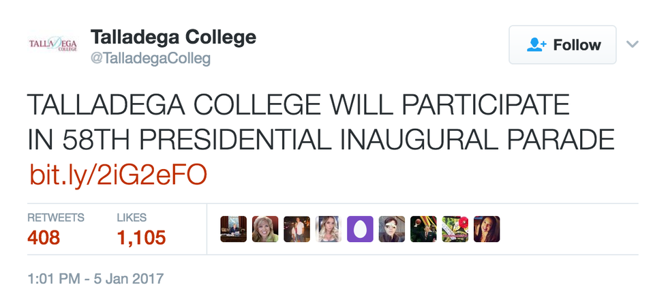
Task: Open the avatar of the suited man by a yellow banner
Action: pos(423,229)
